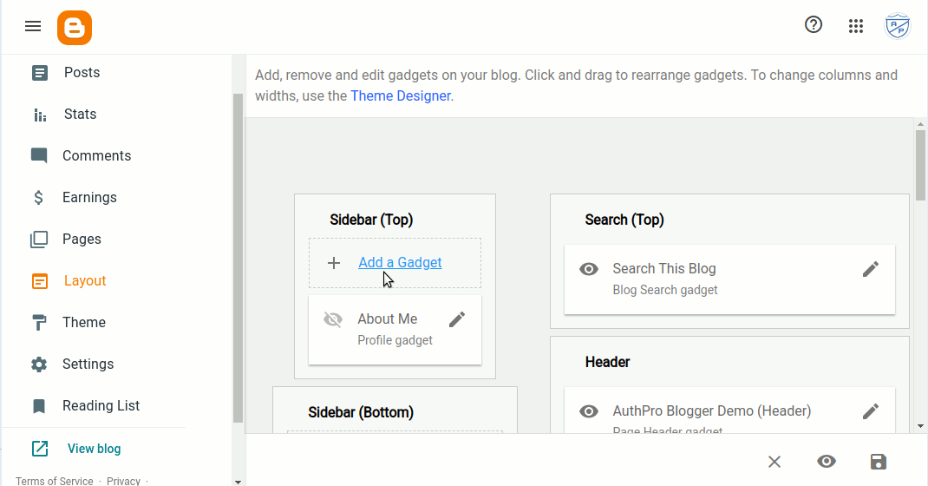This screenshot has width=928, height=486.
Task: Toggle visibility of About Me gadget
Action: [333, 319]
